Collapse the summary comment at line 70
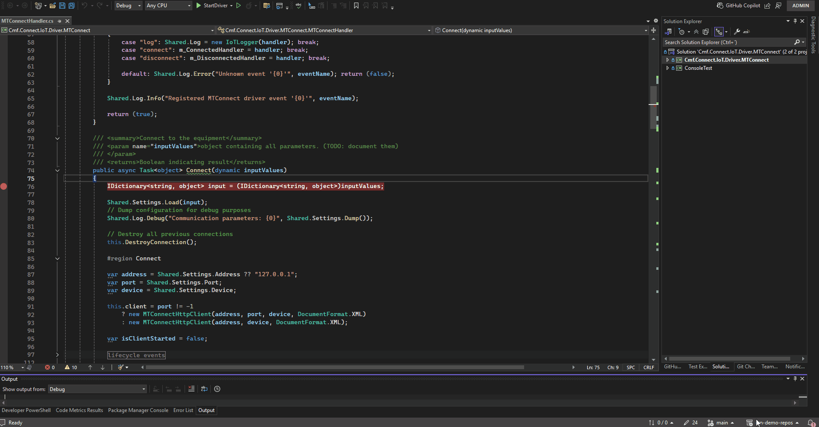Image resolution: width=819 pixels, height=427 pixels. tap(57, 138)
